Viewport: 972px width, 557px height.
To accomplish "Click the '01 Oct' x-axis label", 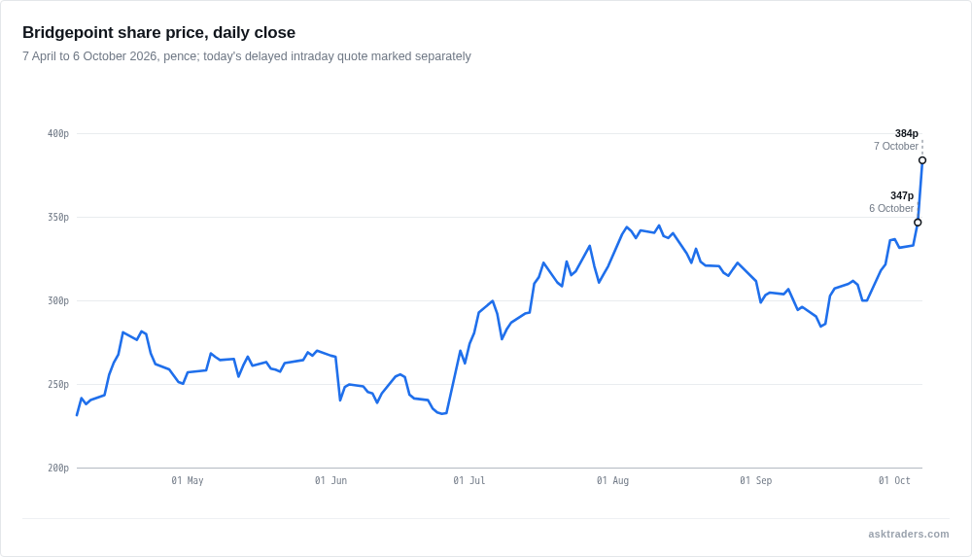I will 894,481.
